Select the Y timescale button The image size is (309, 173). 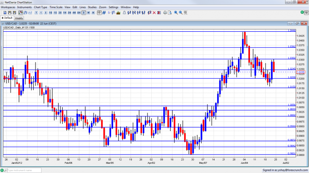[36, 12]
